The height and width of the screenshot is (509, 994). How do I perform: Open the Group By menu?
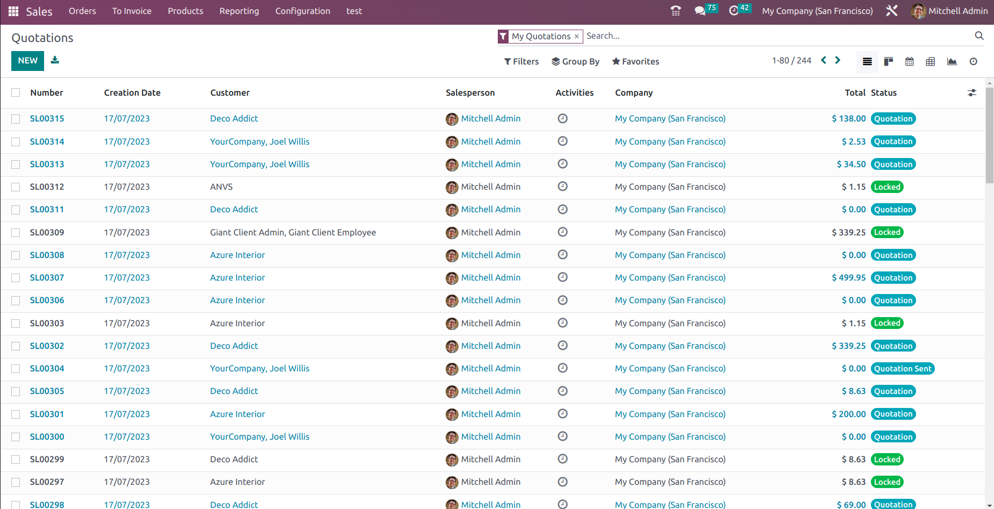pos(575,61)
